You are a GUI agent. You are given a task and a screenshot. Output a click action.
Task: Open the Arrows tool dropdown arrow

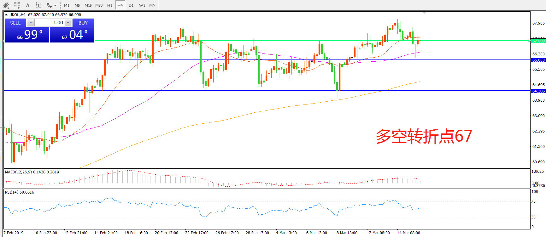click(55, 5)
